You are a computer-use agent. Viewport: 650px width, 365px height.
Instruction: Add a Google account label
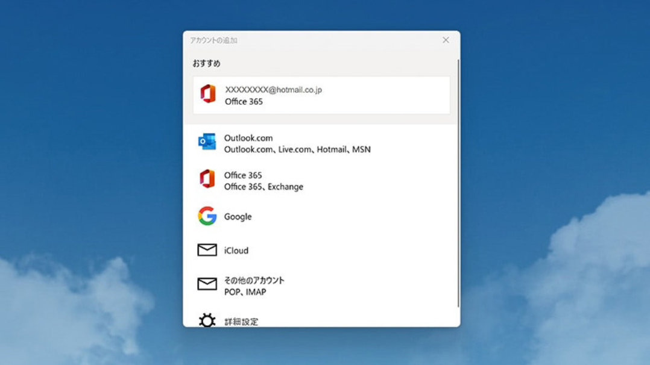pyautogui.click(x=238, y=217)
